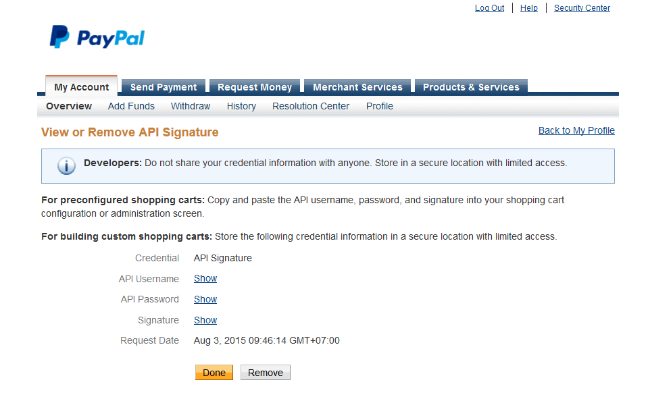Open the Resolution Center
Viewport: 648px width, 397px height.
pos(311,106)
